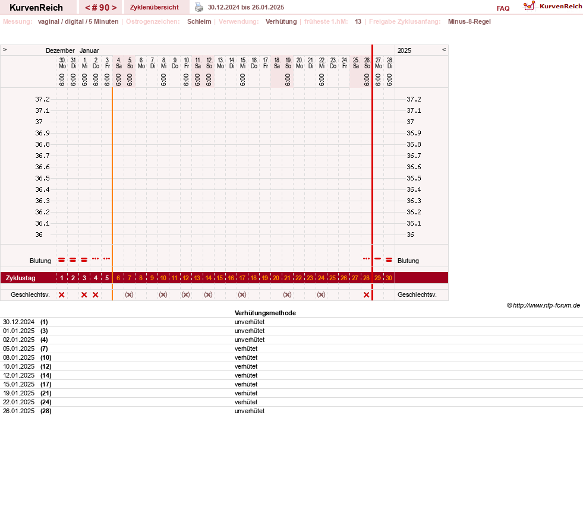Click the Verhütungsmethode column header
The image size is (583, 526).
[265, 313]
